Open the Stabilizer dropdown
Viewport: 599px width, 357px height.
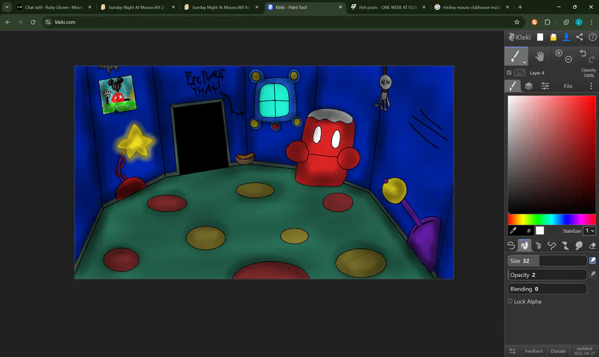pyautogui.click(x=590, y=231)
